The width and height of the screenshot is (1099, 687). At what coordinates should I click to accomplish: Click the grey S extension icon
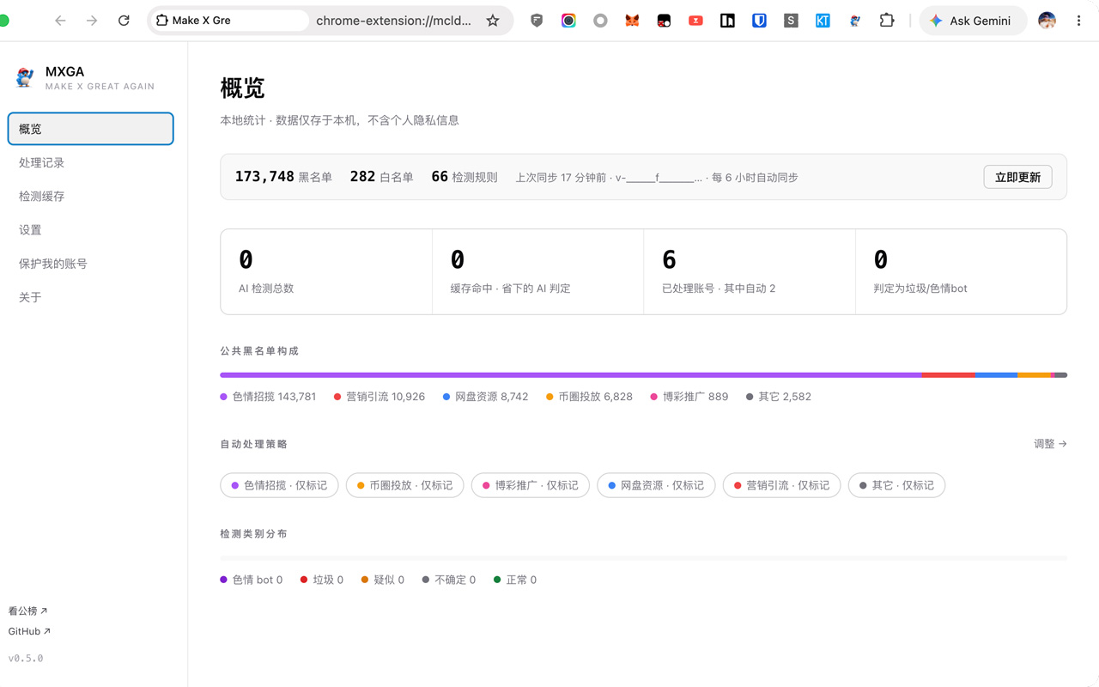pyautogui.click(x=791, y=21)
